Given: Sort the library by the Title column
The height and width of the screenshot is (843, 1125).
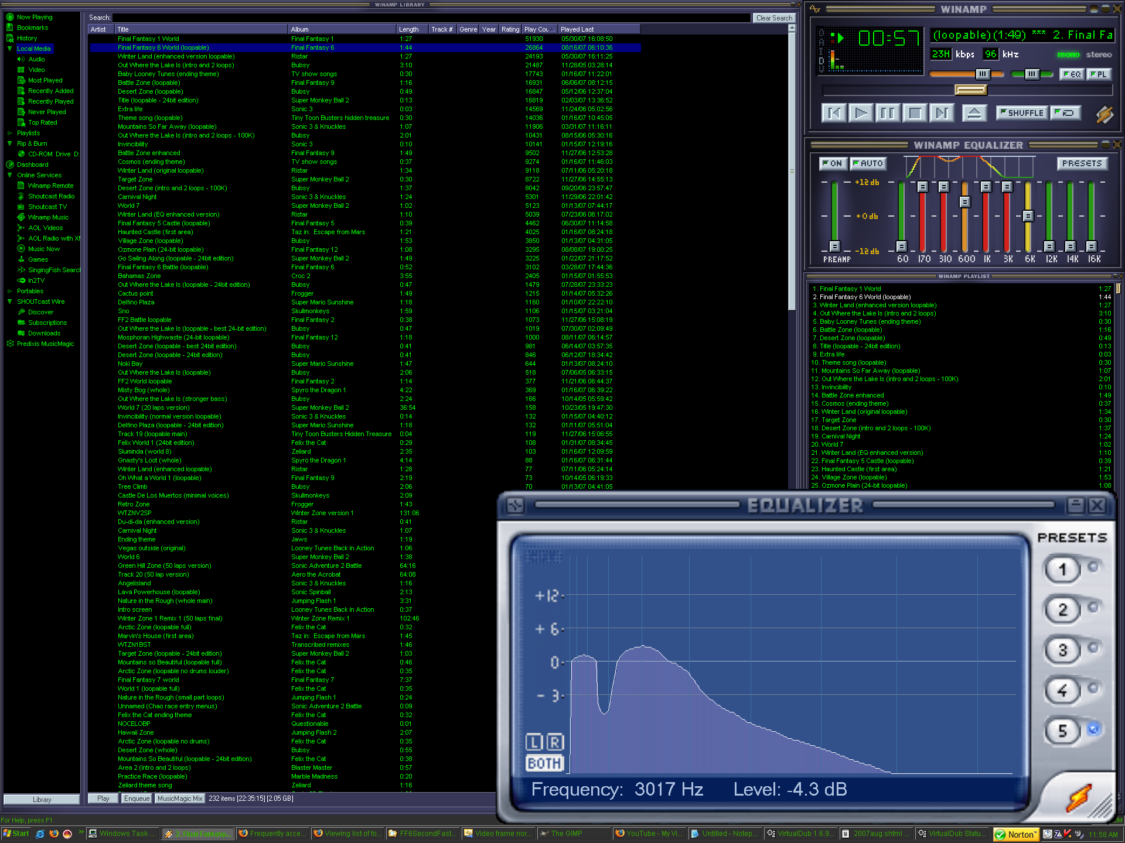Looking at the screenshot, I should 201,29.
